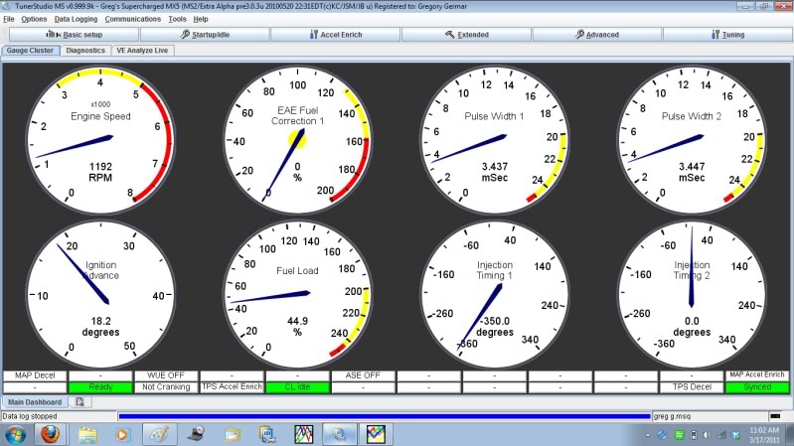Open the Communications menu
This screenshot has width=794, height=446.
tap(133, 19)
